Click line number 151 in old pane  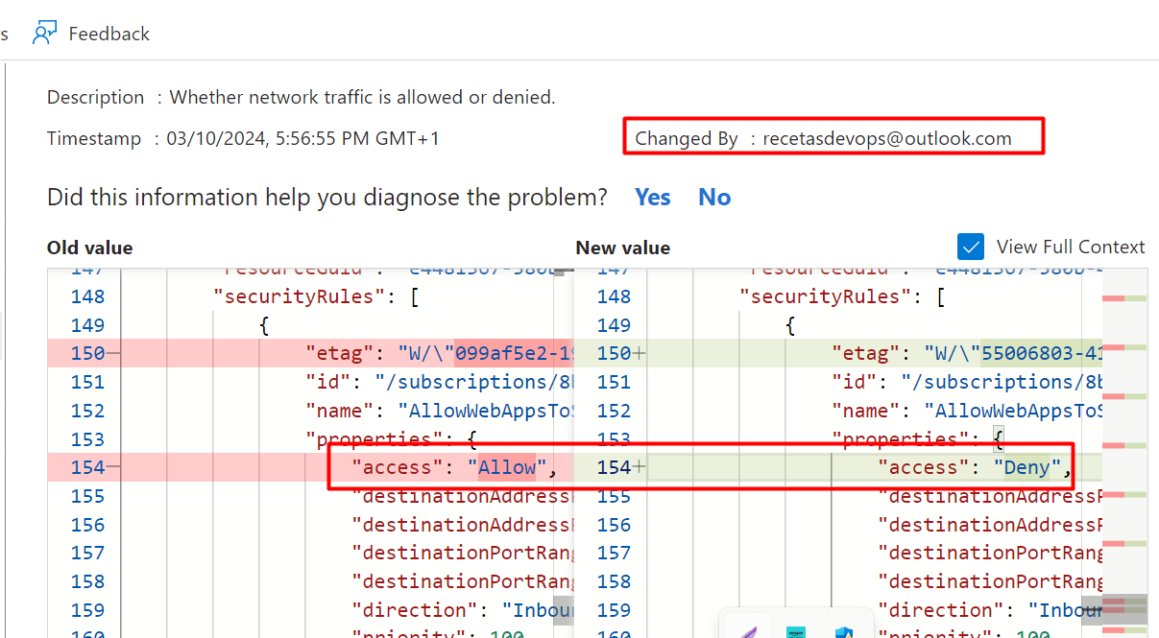click(x=87, y=382)
